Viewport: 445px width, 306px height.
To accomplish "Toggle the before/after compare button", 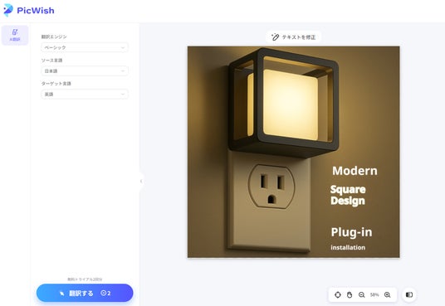I will point(409,294).
